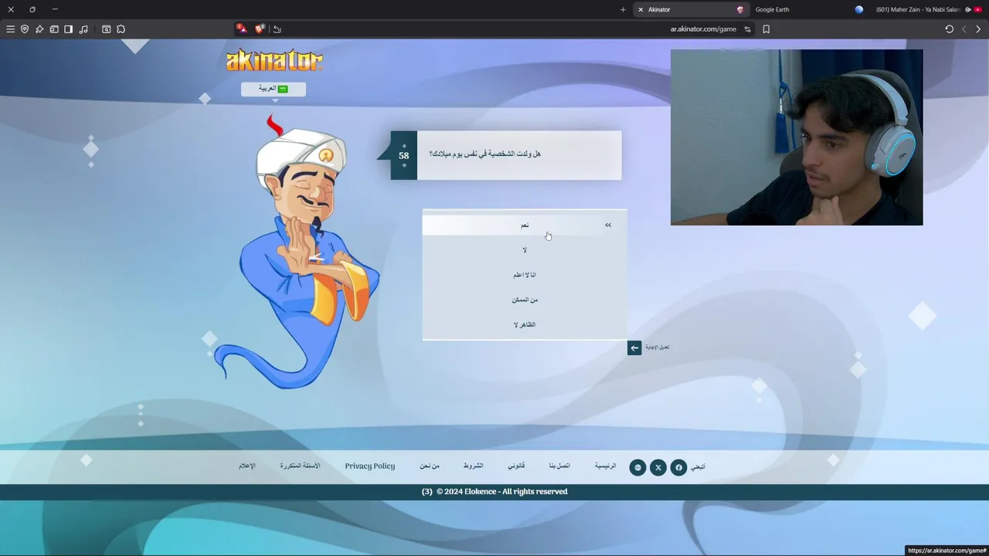Image resolution: width=989 pixels, height=556 pixels.
Task: Open Brave Rewards triangle icon
Action: [x=241, y=29]
